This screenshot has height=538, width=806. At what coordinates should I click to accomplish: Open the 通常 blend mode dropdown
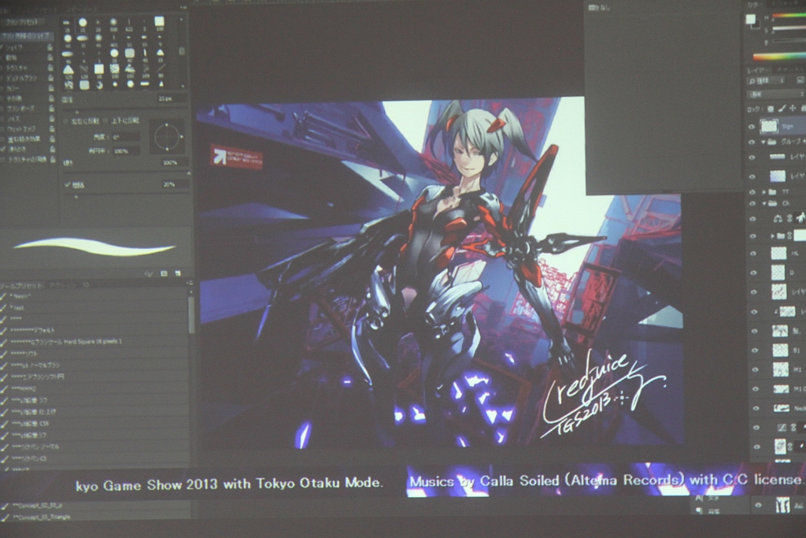[x=776, y=95]
